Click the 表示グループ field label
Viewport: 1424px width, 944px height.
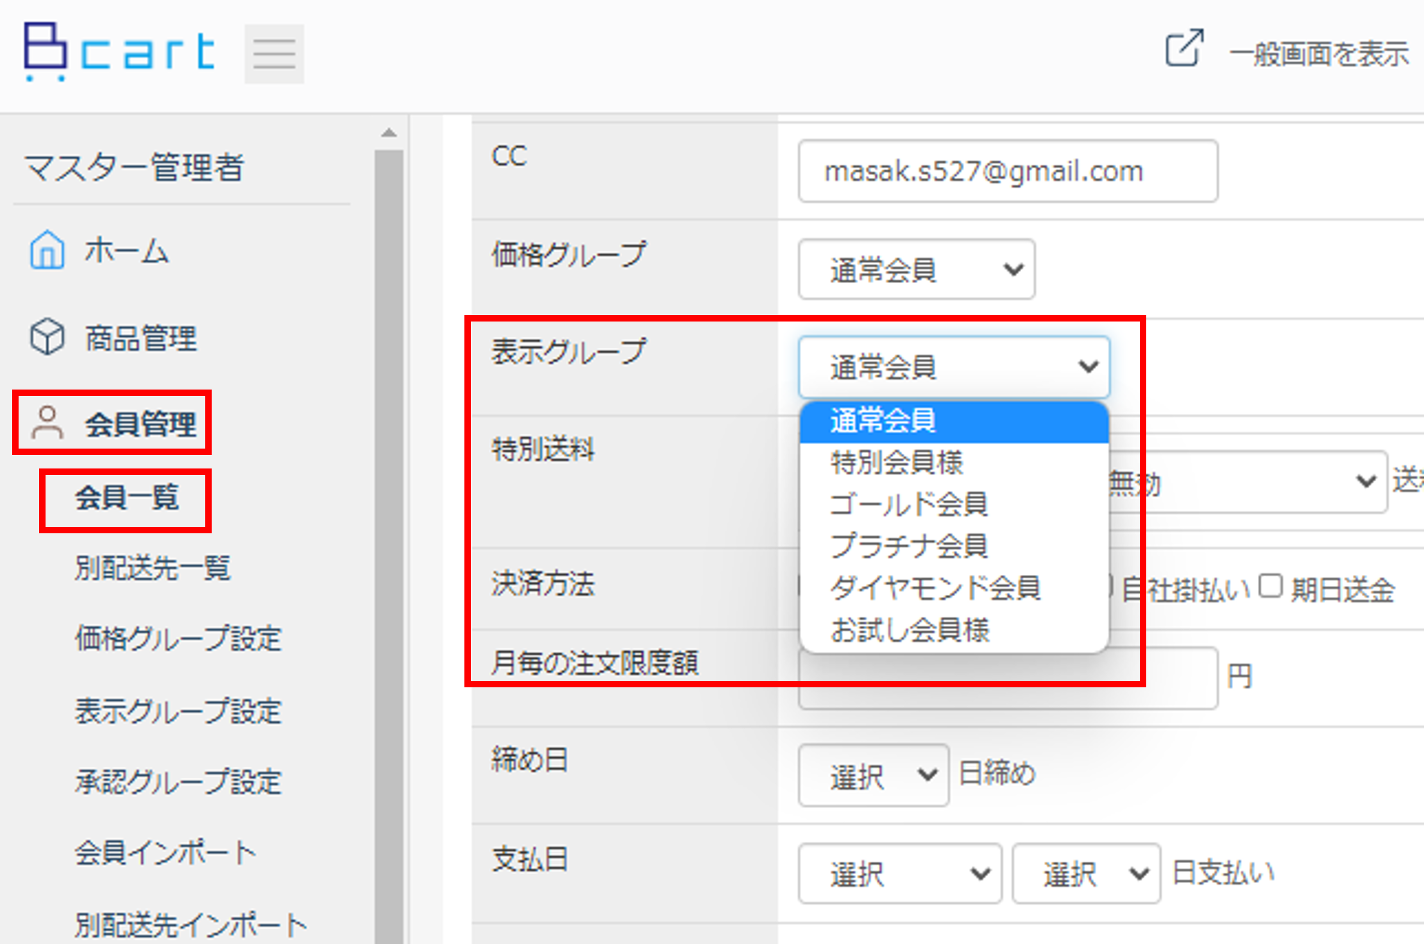point(569,352)
